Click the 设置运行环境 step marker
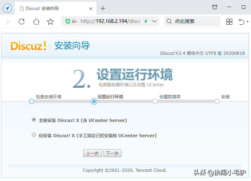The height and width of the screenshot is (181, 251). pos(94,101)
